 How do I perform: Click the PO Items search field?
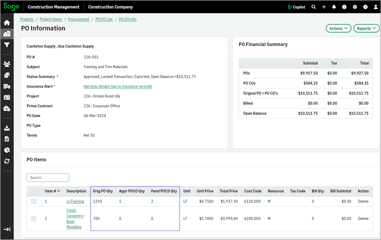point(48,178)
